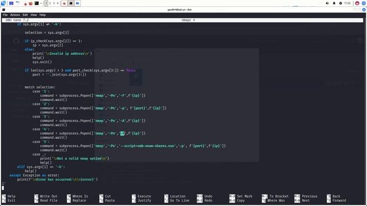367x206 pixels.
Task: Open the Edit menu
Action: [x=25, y=15]
